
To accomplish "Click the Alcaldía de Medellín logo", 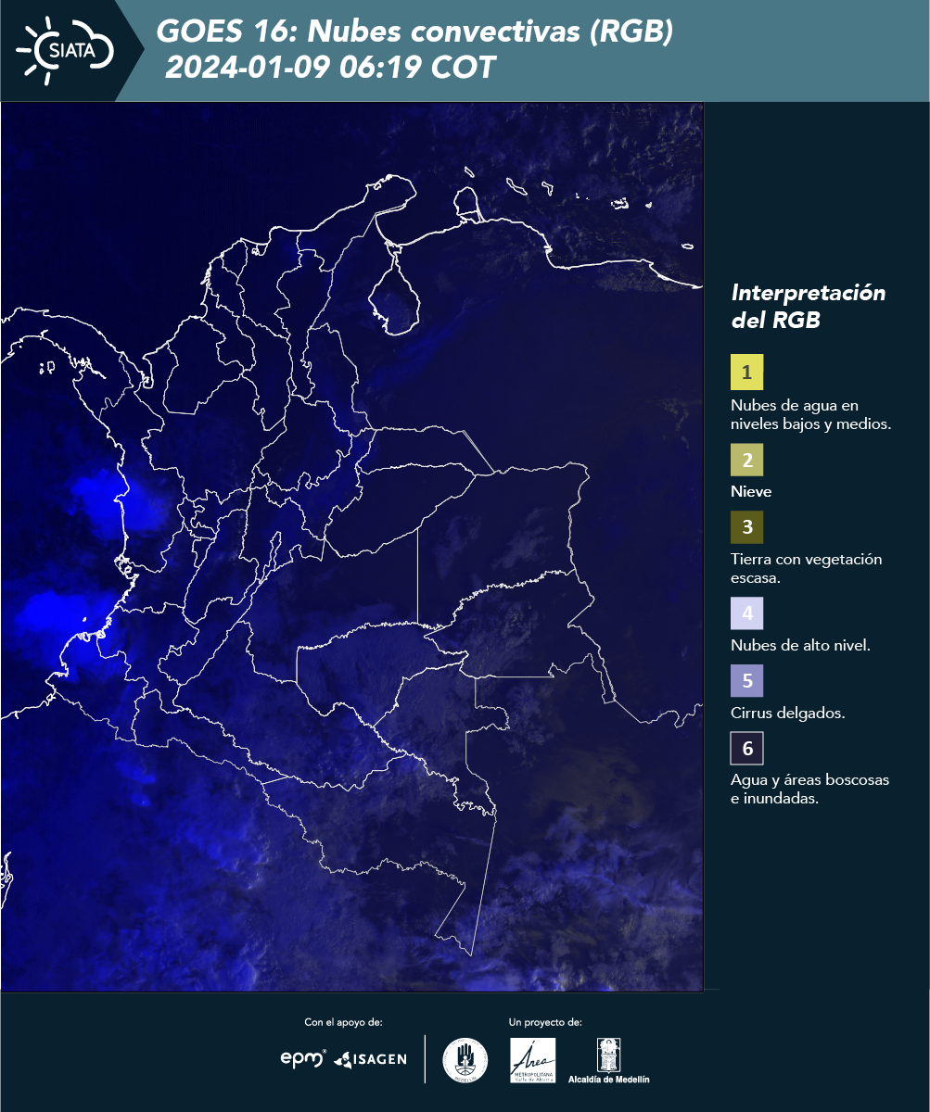I will [x=609, y=1060].
